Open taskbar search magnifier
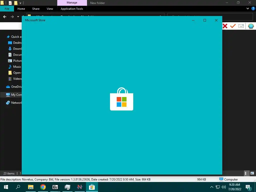This screenshot has height=192, width=256. [18, 187]
